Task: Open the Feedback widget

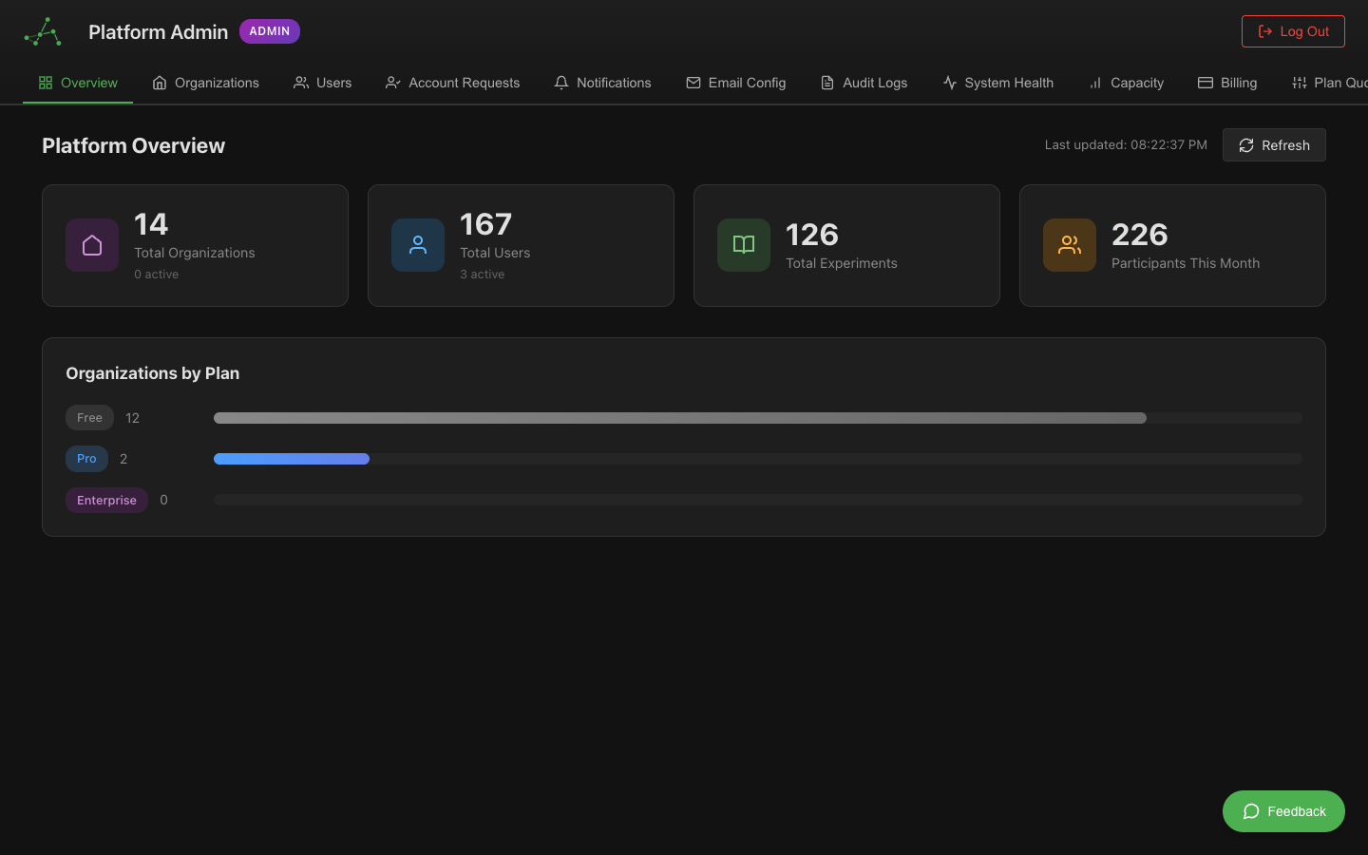Action: coord(1283,811)
